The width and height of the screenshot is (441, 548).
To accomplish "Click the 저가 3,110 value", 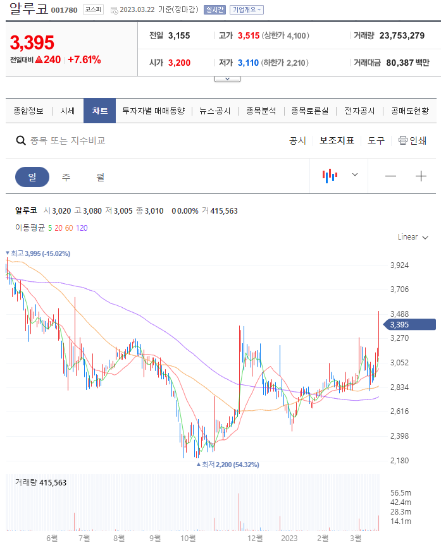I will coord(248,63).
